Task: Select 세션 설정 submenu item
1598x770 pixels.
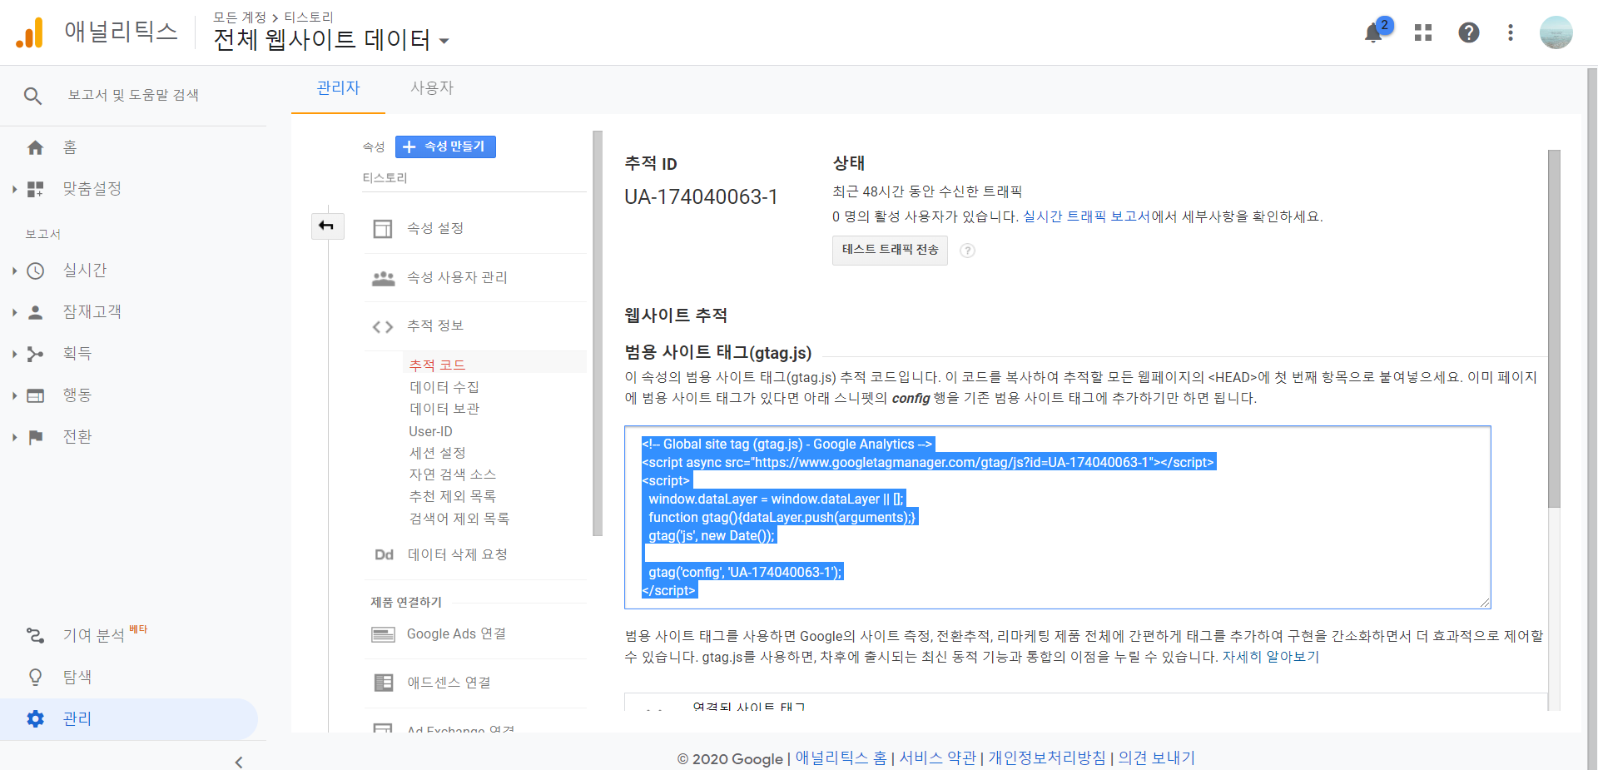Action: (437, 453)
